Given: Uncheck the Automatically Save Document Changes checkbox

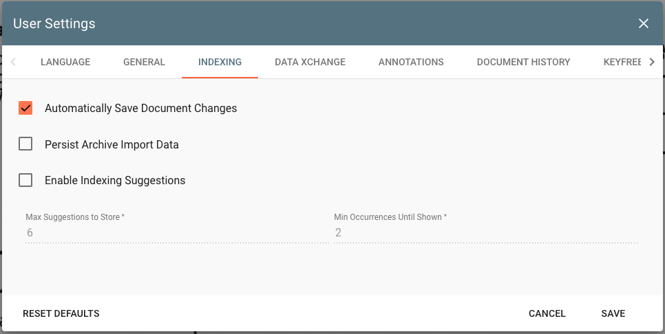Looking at the screenshot, I should pos(25,108).
